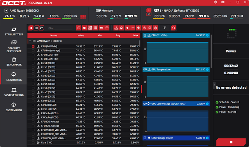
Task: Open info for GPU Temperature graph
Action: pyautogui.click(x=207, y=70)
